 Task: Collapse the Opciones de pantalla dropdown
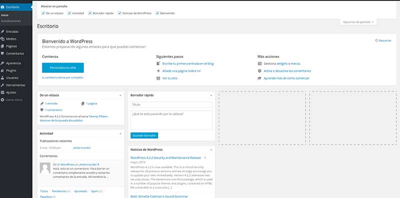point(358,22)
